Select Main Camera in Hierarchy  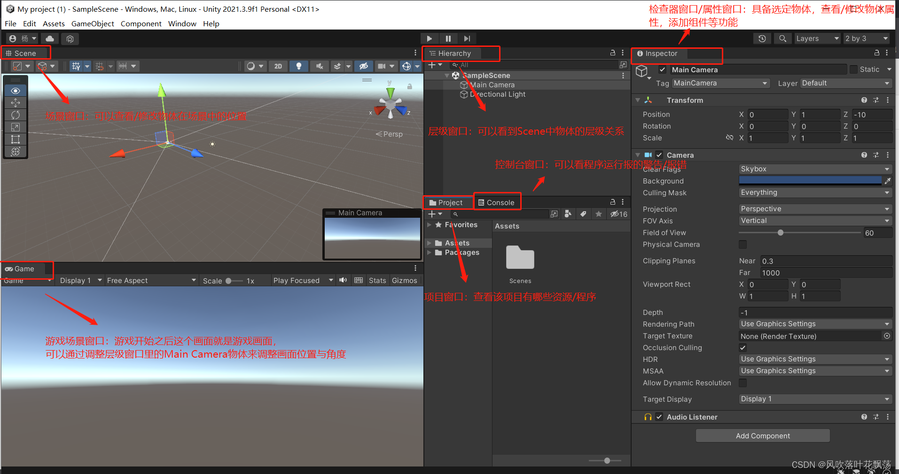pyautogui.click(x=492, y=85)
